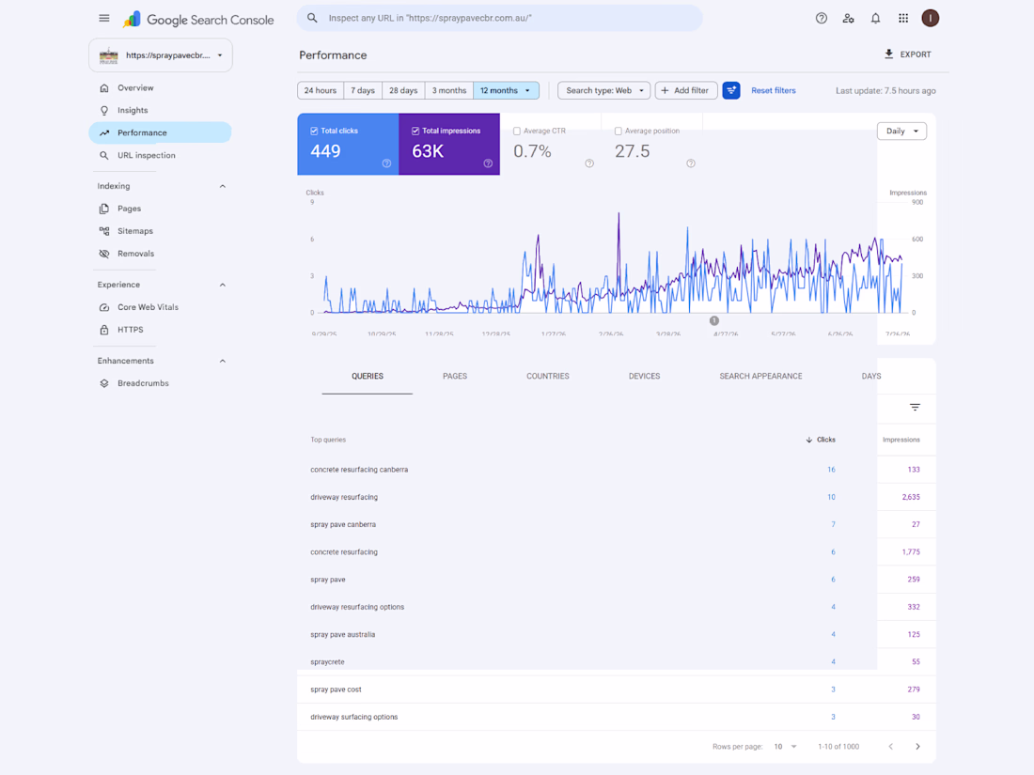Click the table filter rows icon

(x=915, y=408)
